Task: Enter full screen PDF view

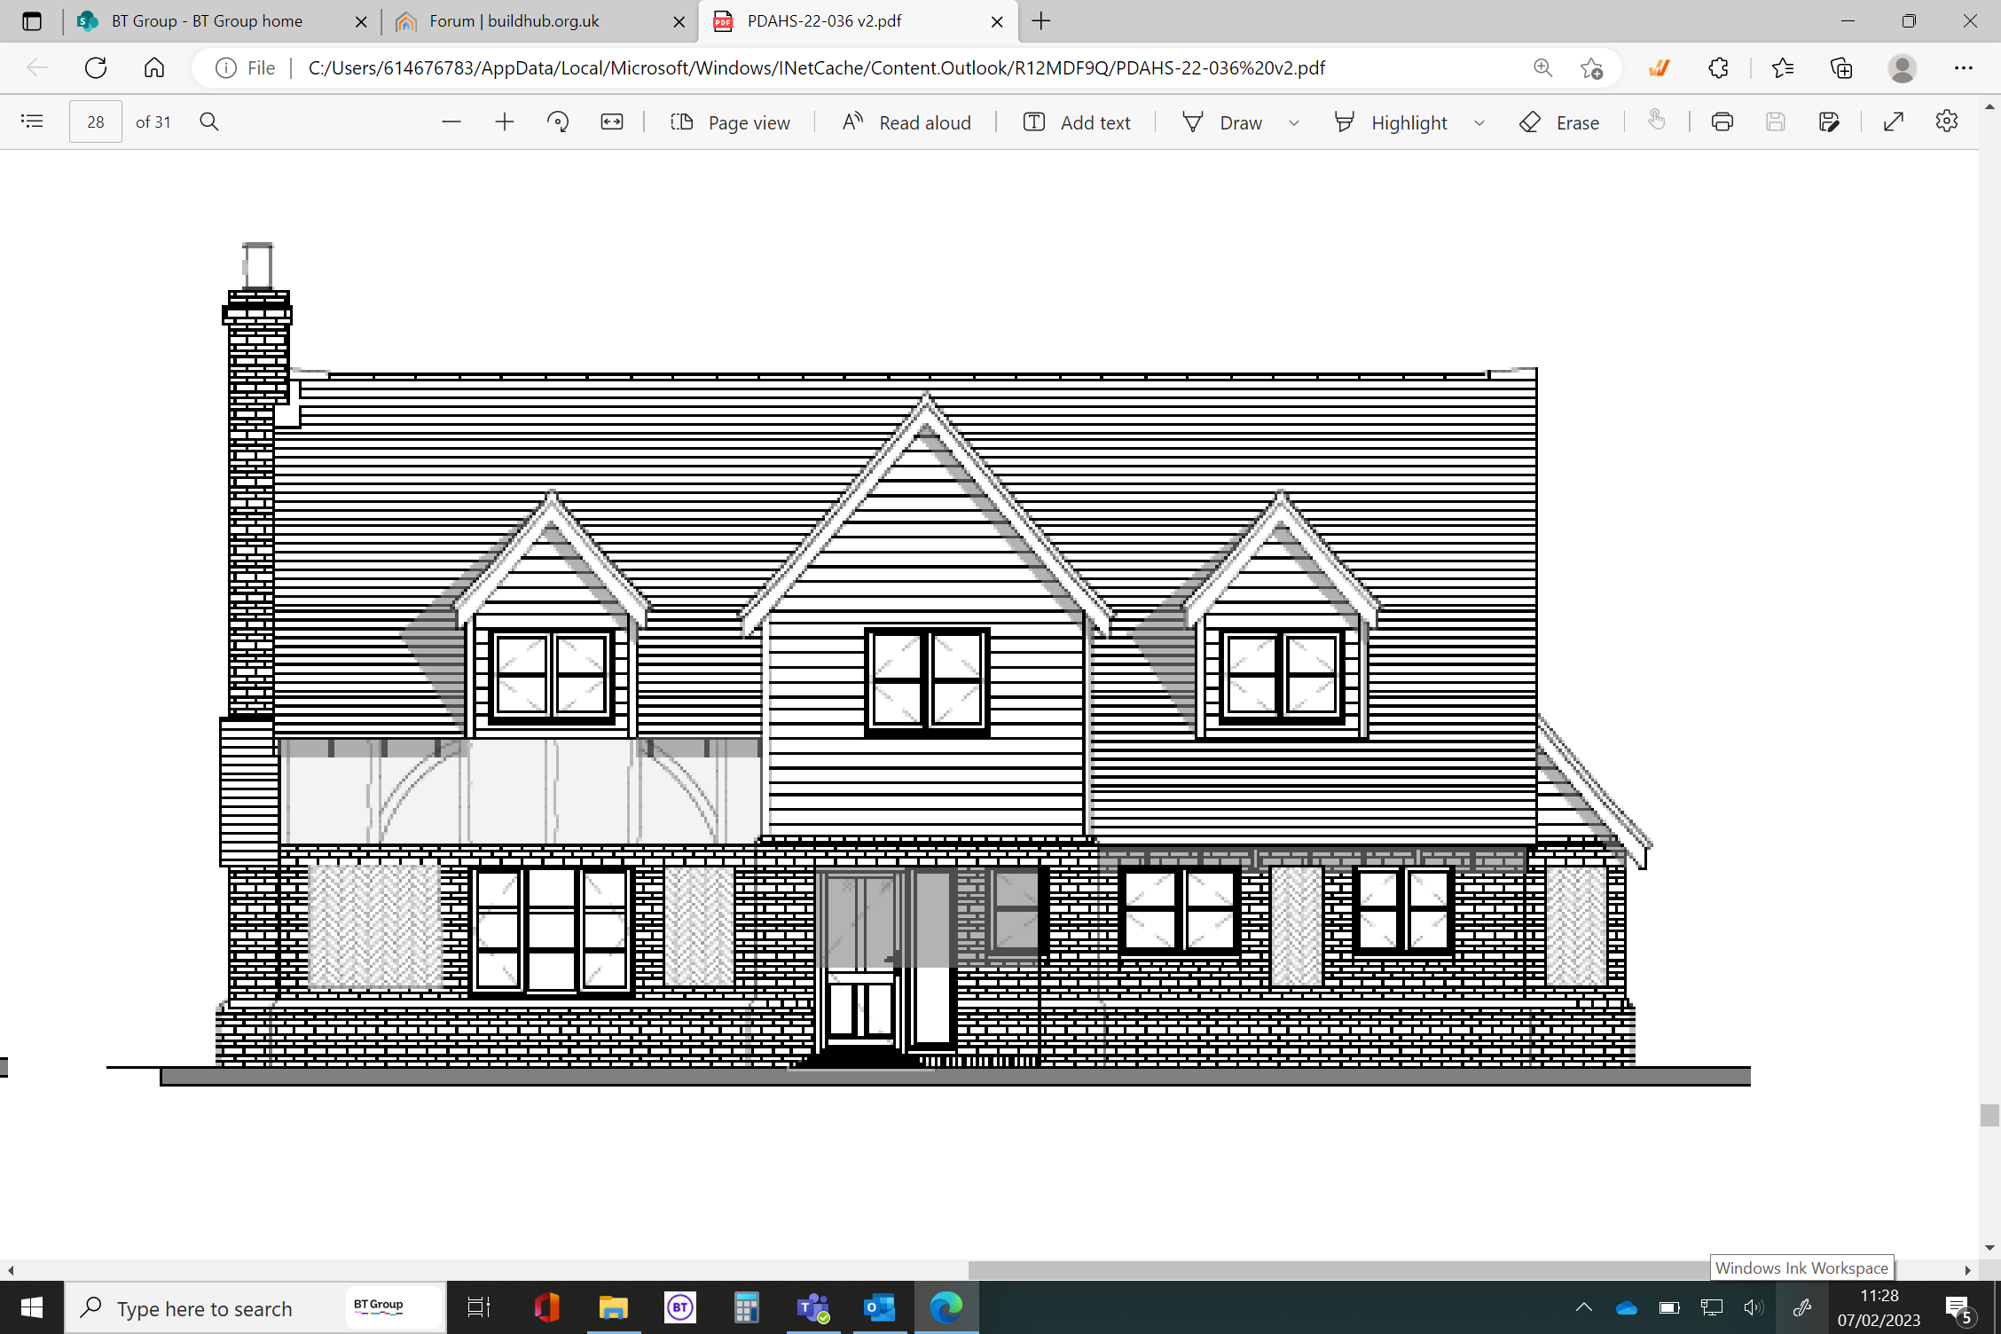Action: pos(1894,122)
